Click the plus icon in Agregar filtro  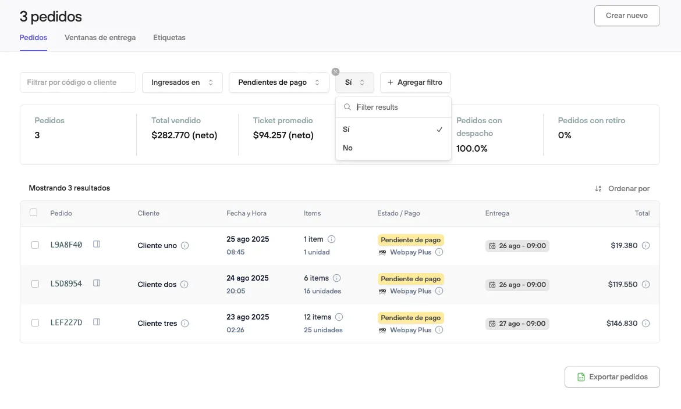[x=390, y=82]
